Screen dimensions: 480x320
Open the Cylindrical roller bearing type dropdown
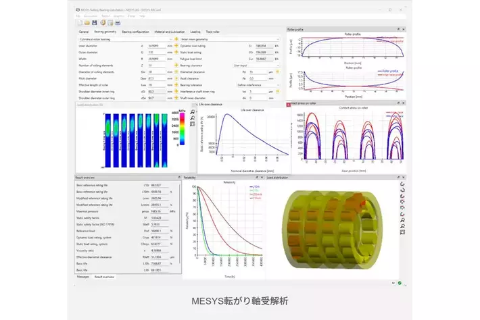126,39
